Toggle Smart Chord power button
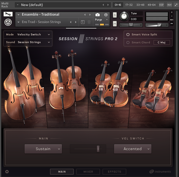 click(128, 42)
